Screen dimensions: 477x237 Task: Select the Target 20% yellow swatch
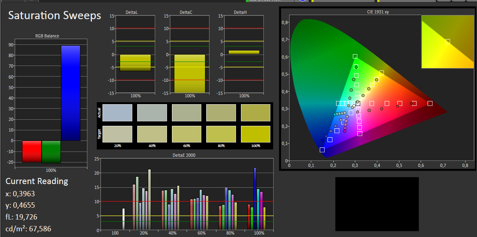pyautogui.click(x=118, y=134)
